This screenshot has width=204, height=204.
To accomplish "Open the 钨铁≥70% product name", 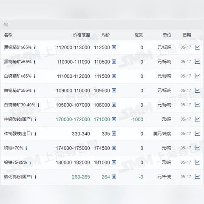I will tap(14, 148).
